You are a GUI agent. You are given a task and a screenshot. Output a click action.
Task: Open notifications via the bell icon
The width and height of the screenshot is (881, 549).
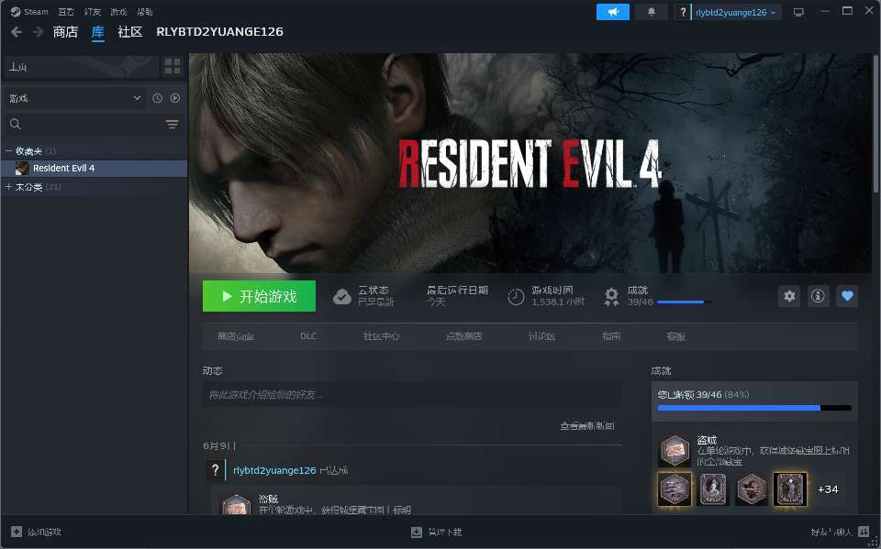pos(652,12)
